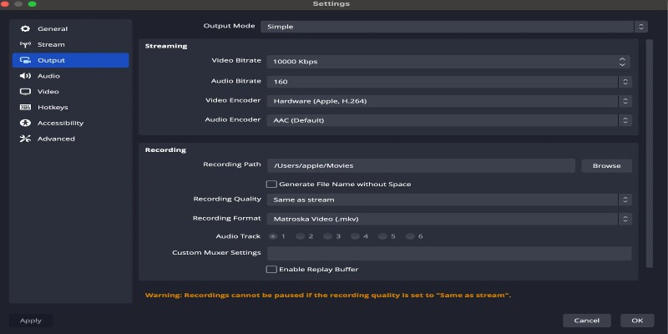Click the Output Mode dropdown arrow
This screenshot has width=668, height=334.
640,27
